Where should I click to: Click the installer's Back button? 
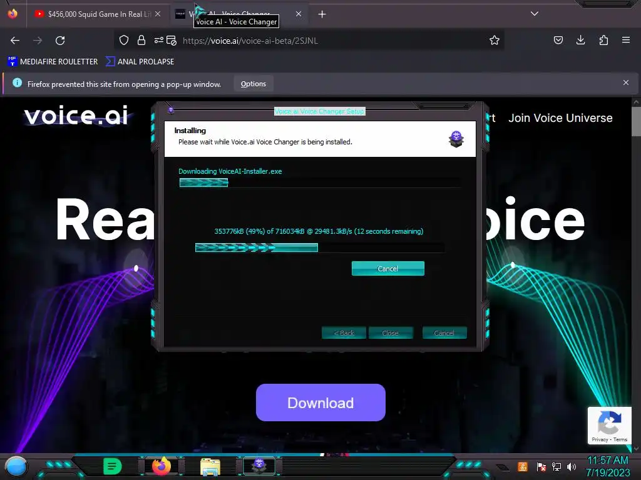[344, 332]
